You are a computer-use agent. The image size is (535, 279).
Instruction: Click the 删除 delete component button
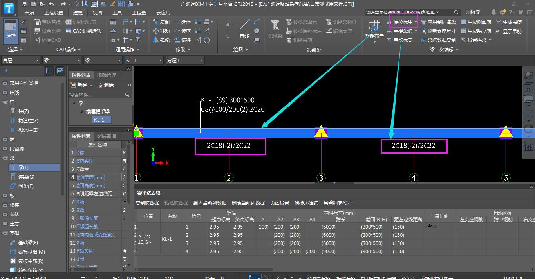105,85
